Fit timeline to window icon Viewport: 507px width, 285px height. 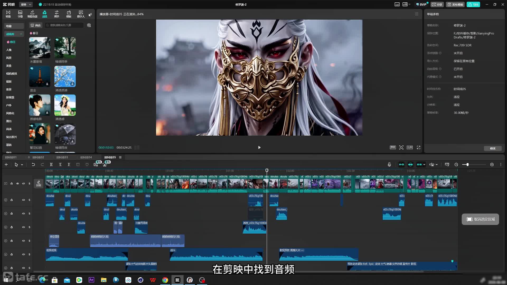447,165
